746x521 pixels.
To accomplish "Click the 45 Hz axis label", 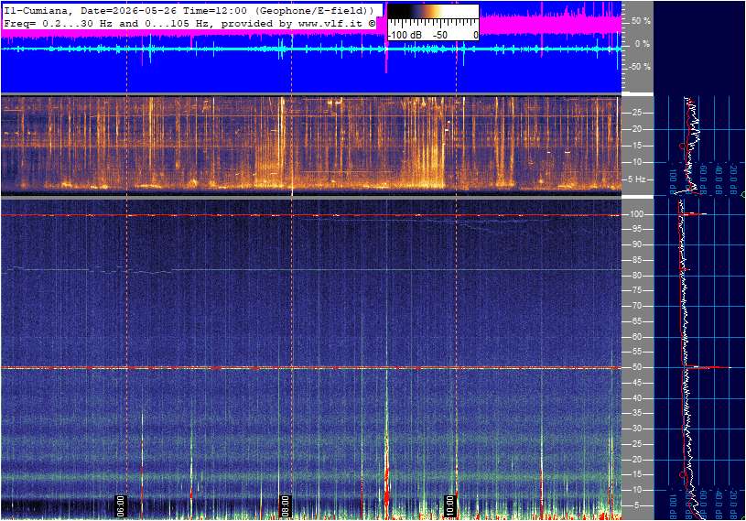I will (636, 383).
